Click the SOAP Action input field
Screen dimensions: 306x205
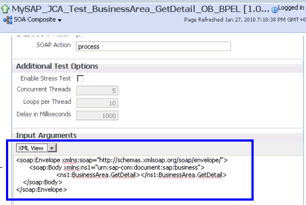153,46
